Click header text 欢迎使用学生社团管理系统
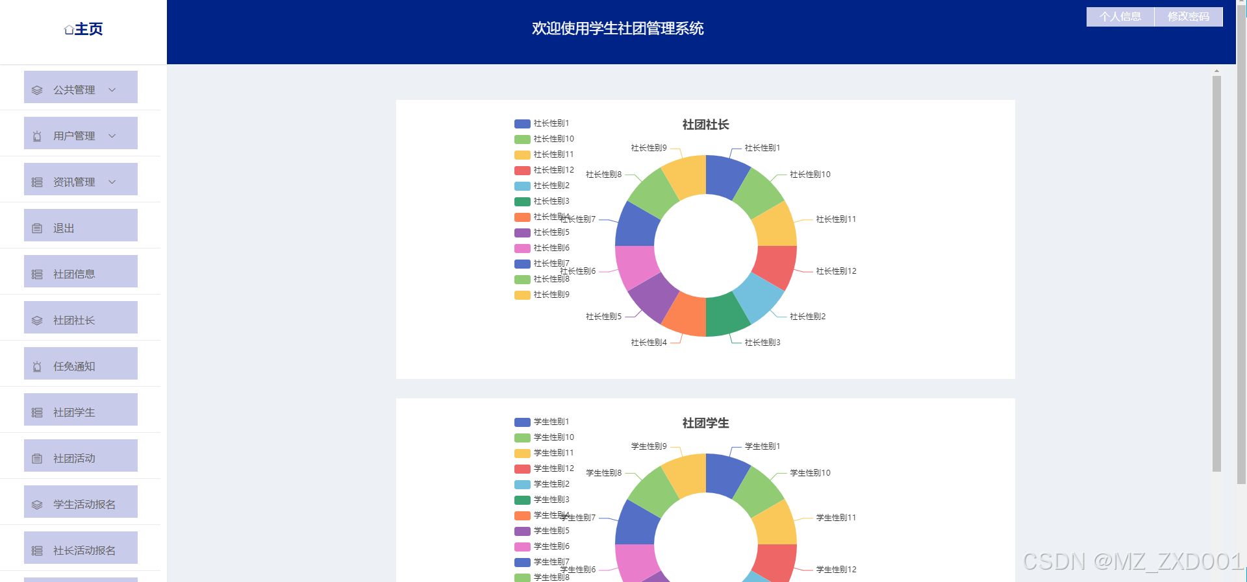1247x582 pixels. [618, 29]
